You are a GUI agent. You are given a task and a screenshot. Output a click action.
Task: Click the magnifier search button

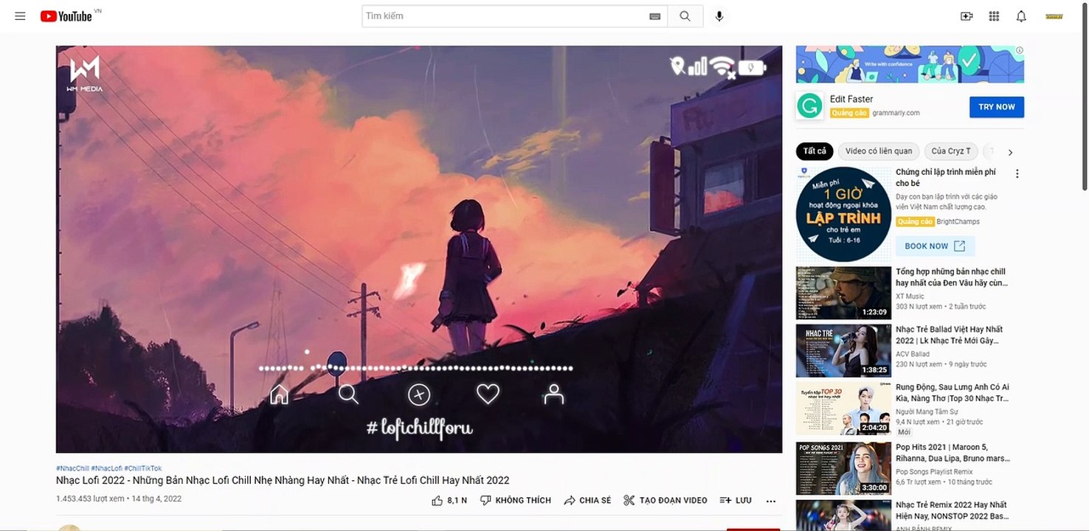pyautogui.click(x=685, y=16)
